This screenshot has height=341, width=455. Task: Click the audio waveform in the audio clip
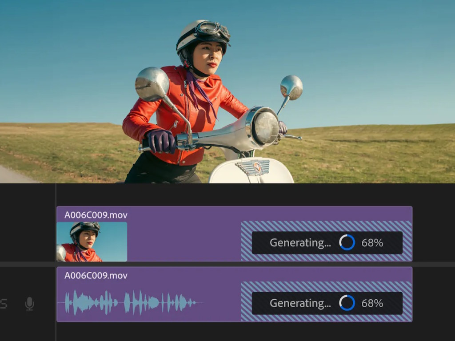pos(129,303)
